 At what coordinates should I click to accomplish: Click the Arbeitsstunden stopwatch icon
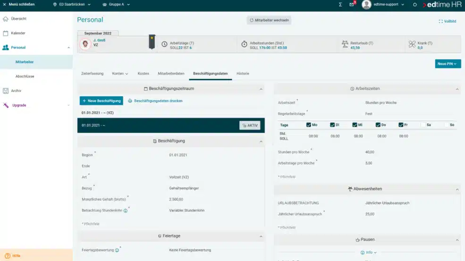pyautogui.click(x=244, y=44)
